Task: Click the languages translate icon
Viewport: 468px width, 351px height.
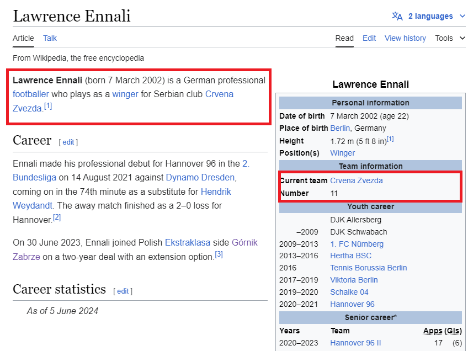Action: pos(397,16)
